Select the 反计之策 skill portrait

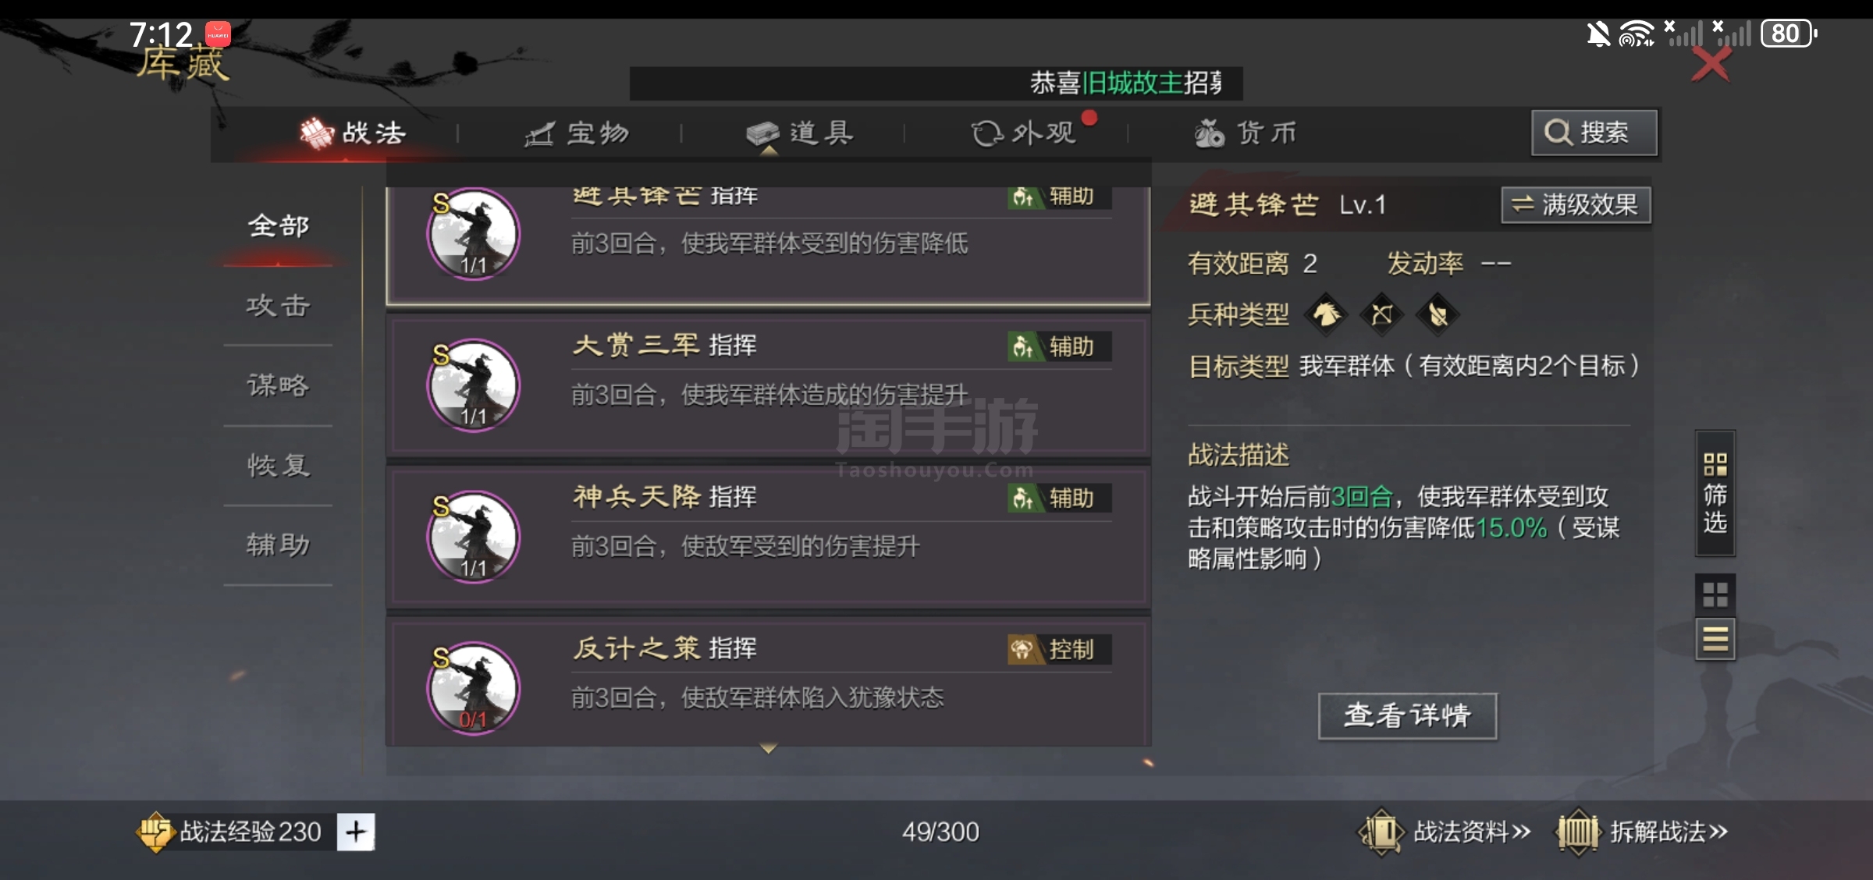(473, 688)
